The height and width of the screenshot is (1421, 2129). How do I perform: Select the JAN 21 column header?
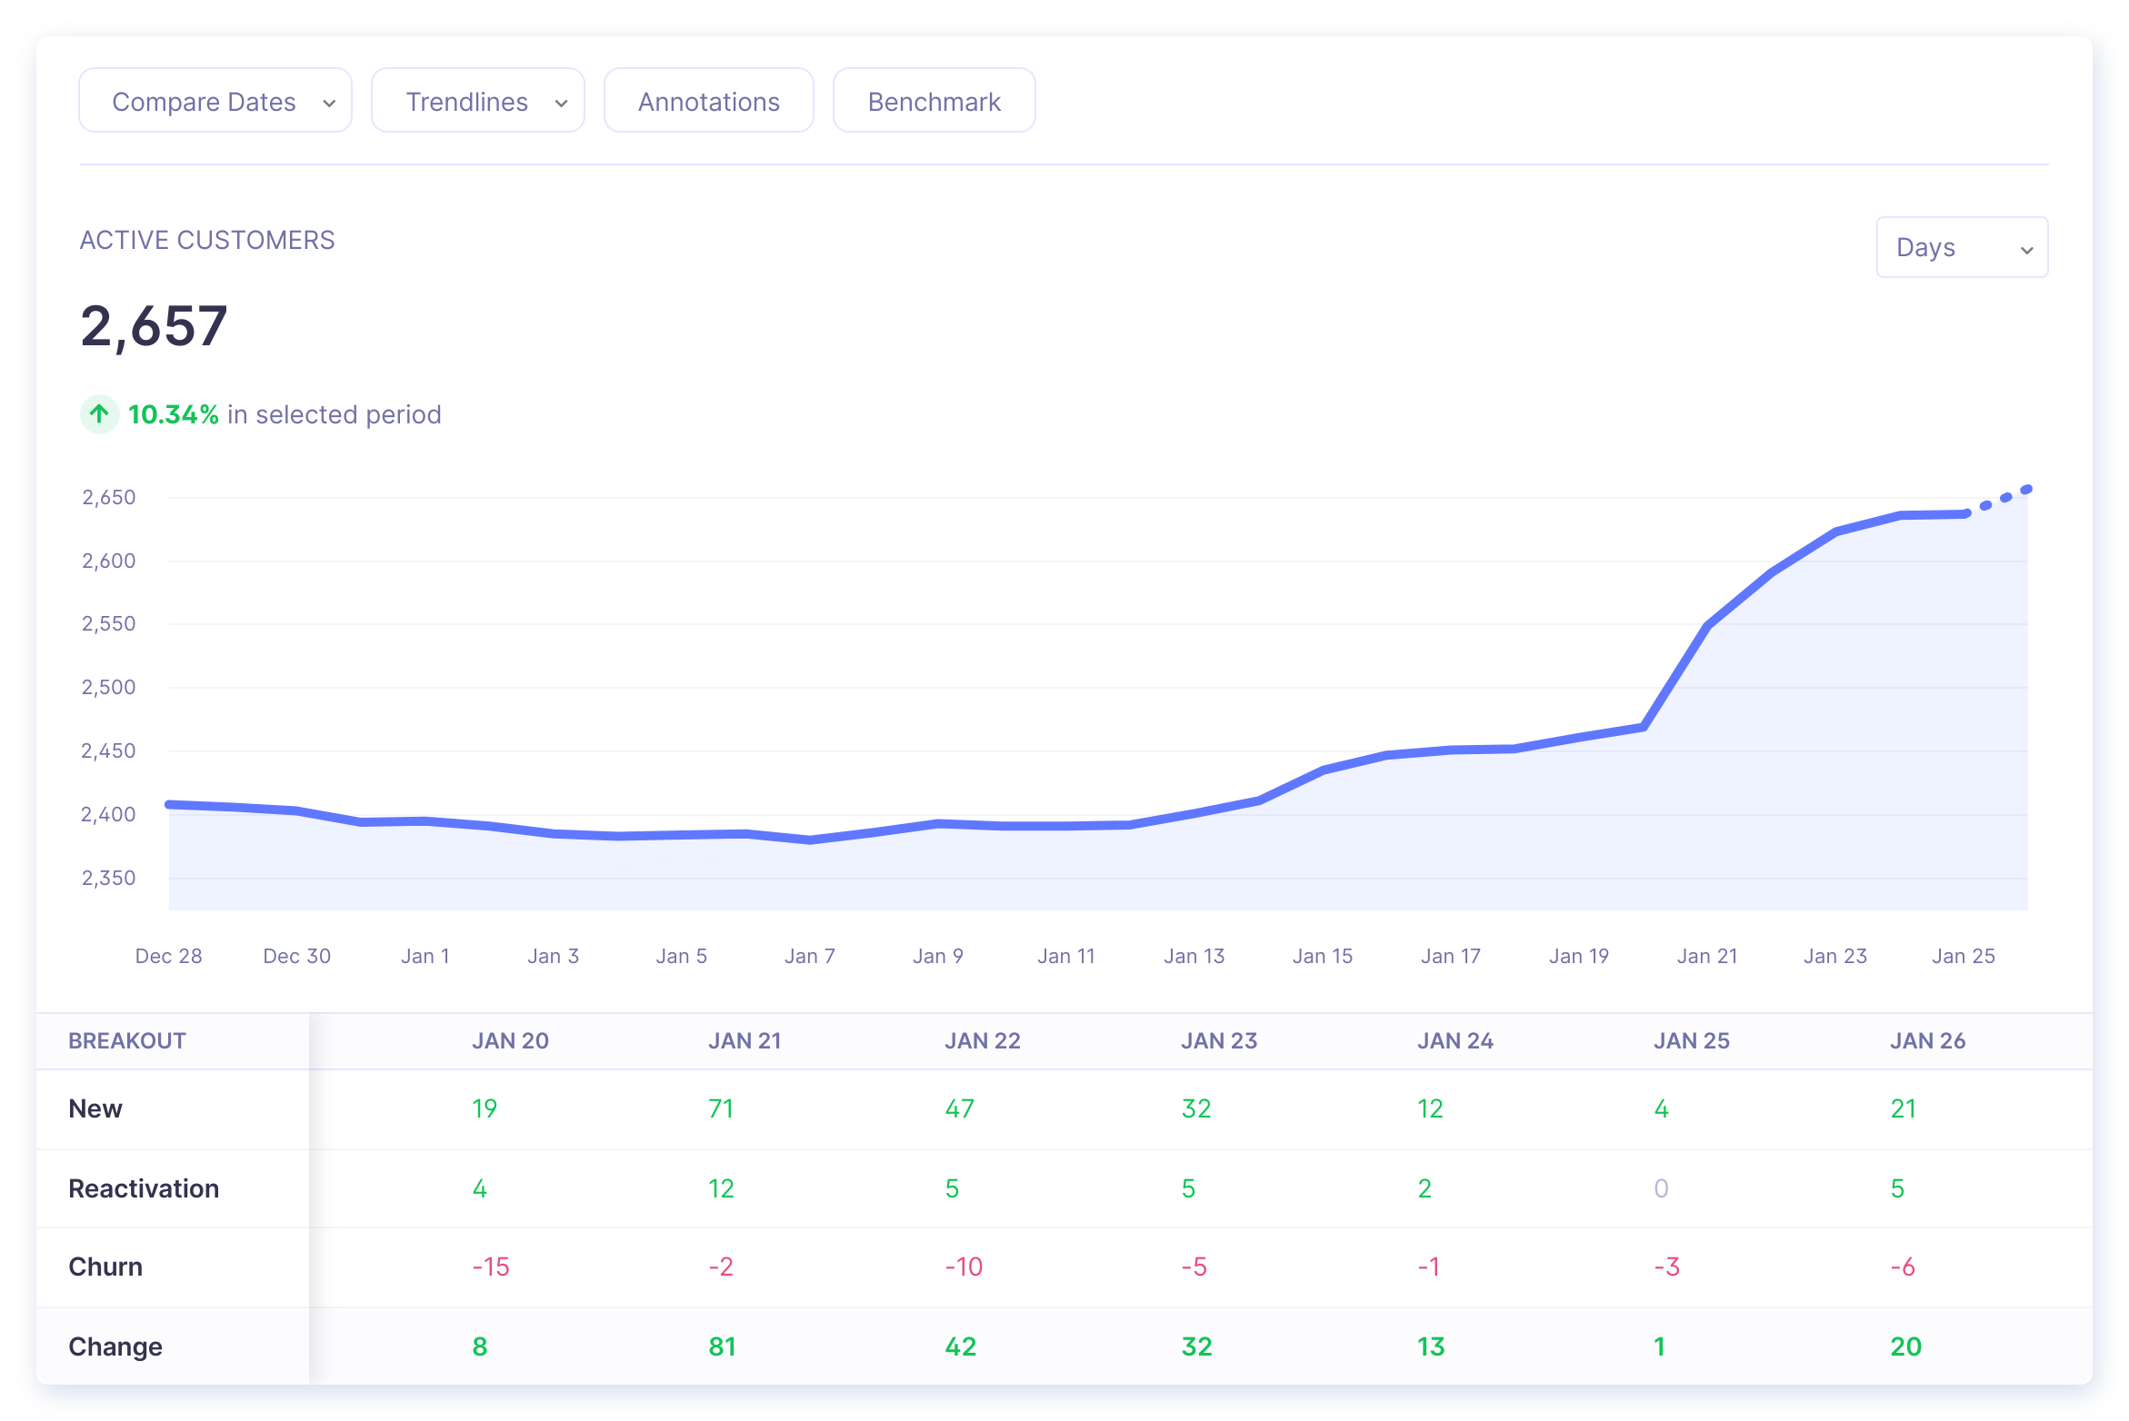click(745, 1040)
